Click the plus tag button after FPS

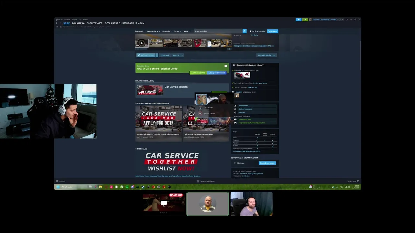(x=273, y=46)
